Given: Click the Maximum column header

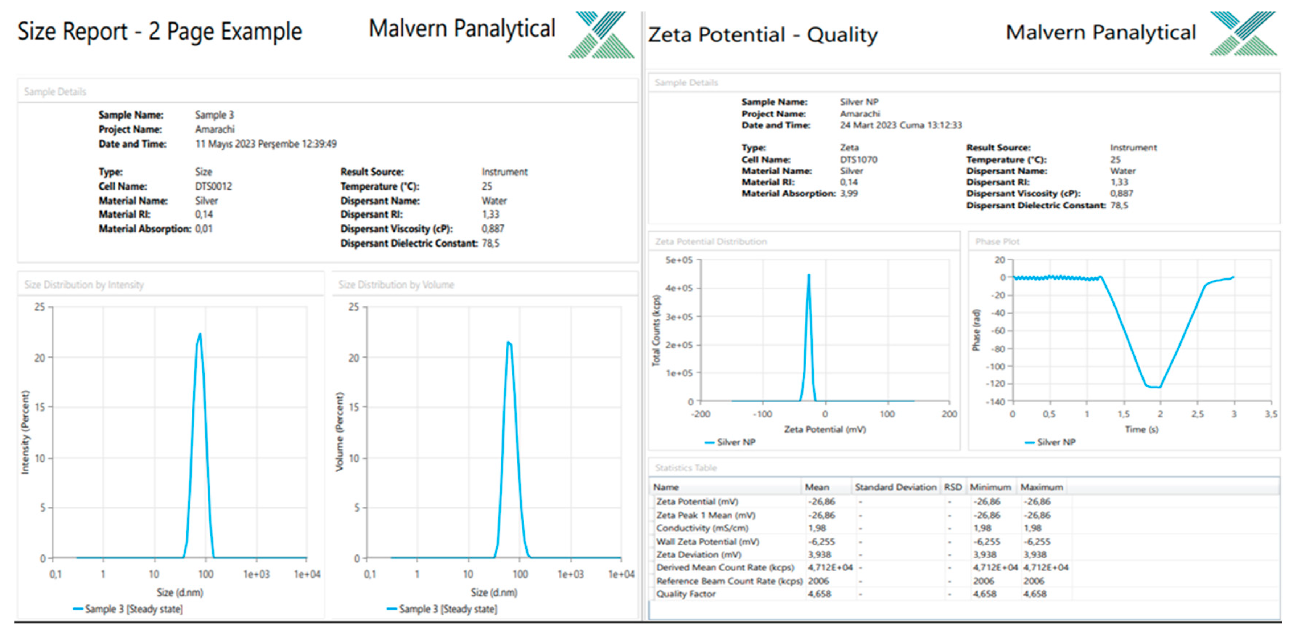Looking at the screenshot, I should pyautogui.click(x=1042, y=487).
